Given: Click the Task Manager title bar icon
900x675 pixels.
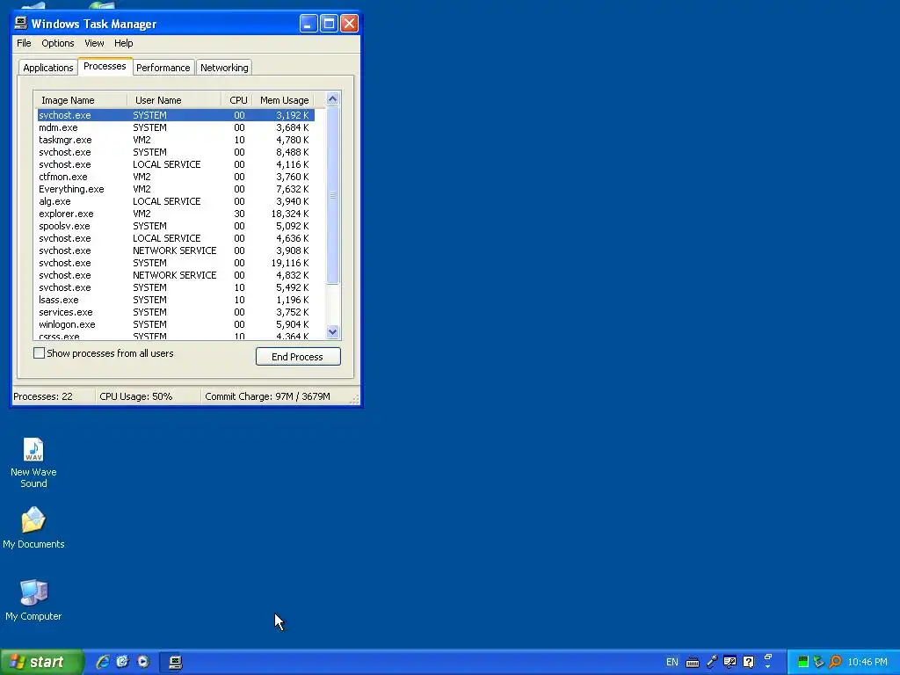Looking at the screenshot, I should (x=21, y=23).
